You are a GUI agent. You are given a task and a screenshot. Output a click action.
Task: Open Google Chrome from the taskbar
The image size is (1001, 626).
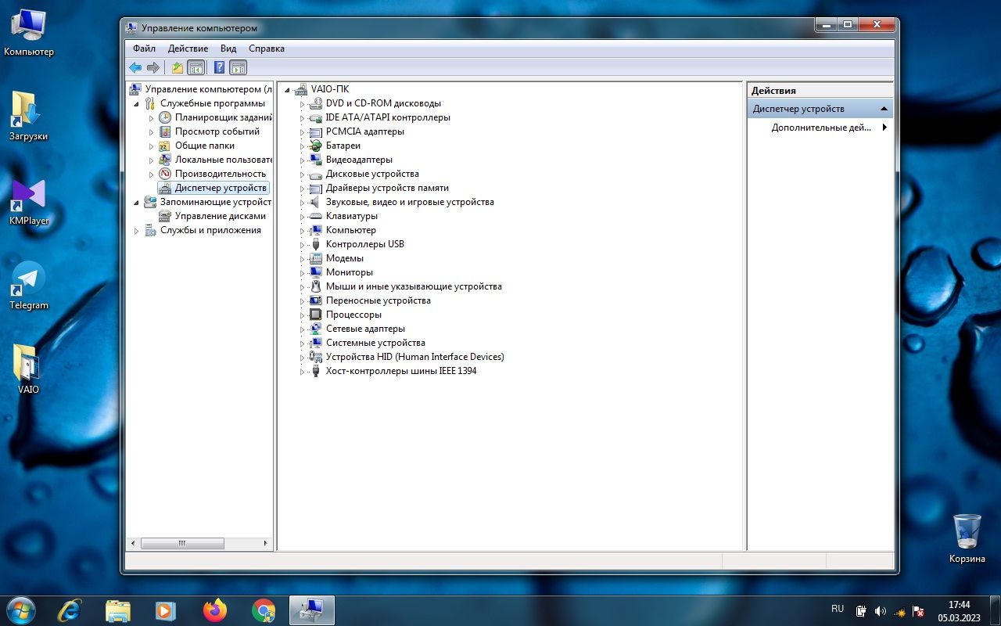point(264,610)
